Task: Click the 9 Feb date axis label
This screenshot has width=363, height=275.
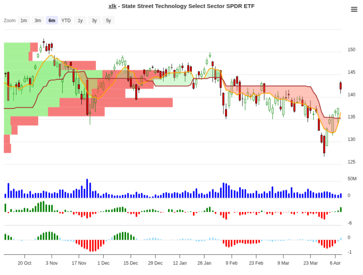Action: pyautogui.click(x=232, y=263)
